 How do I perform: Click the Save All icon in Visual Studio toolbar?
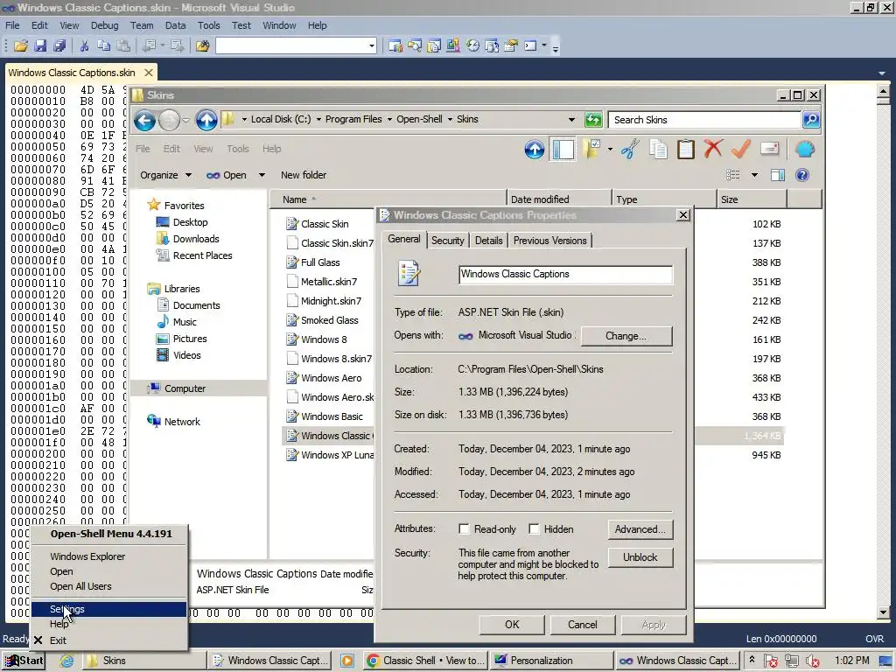point(59,45)
